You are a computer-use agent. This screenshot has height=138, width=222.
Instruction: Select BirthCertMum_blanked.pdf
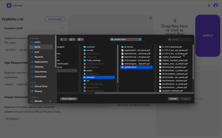pos(175,74)
